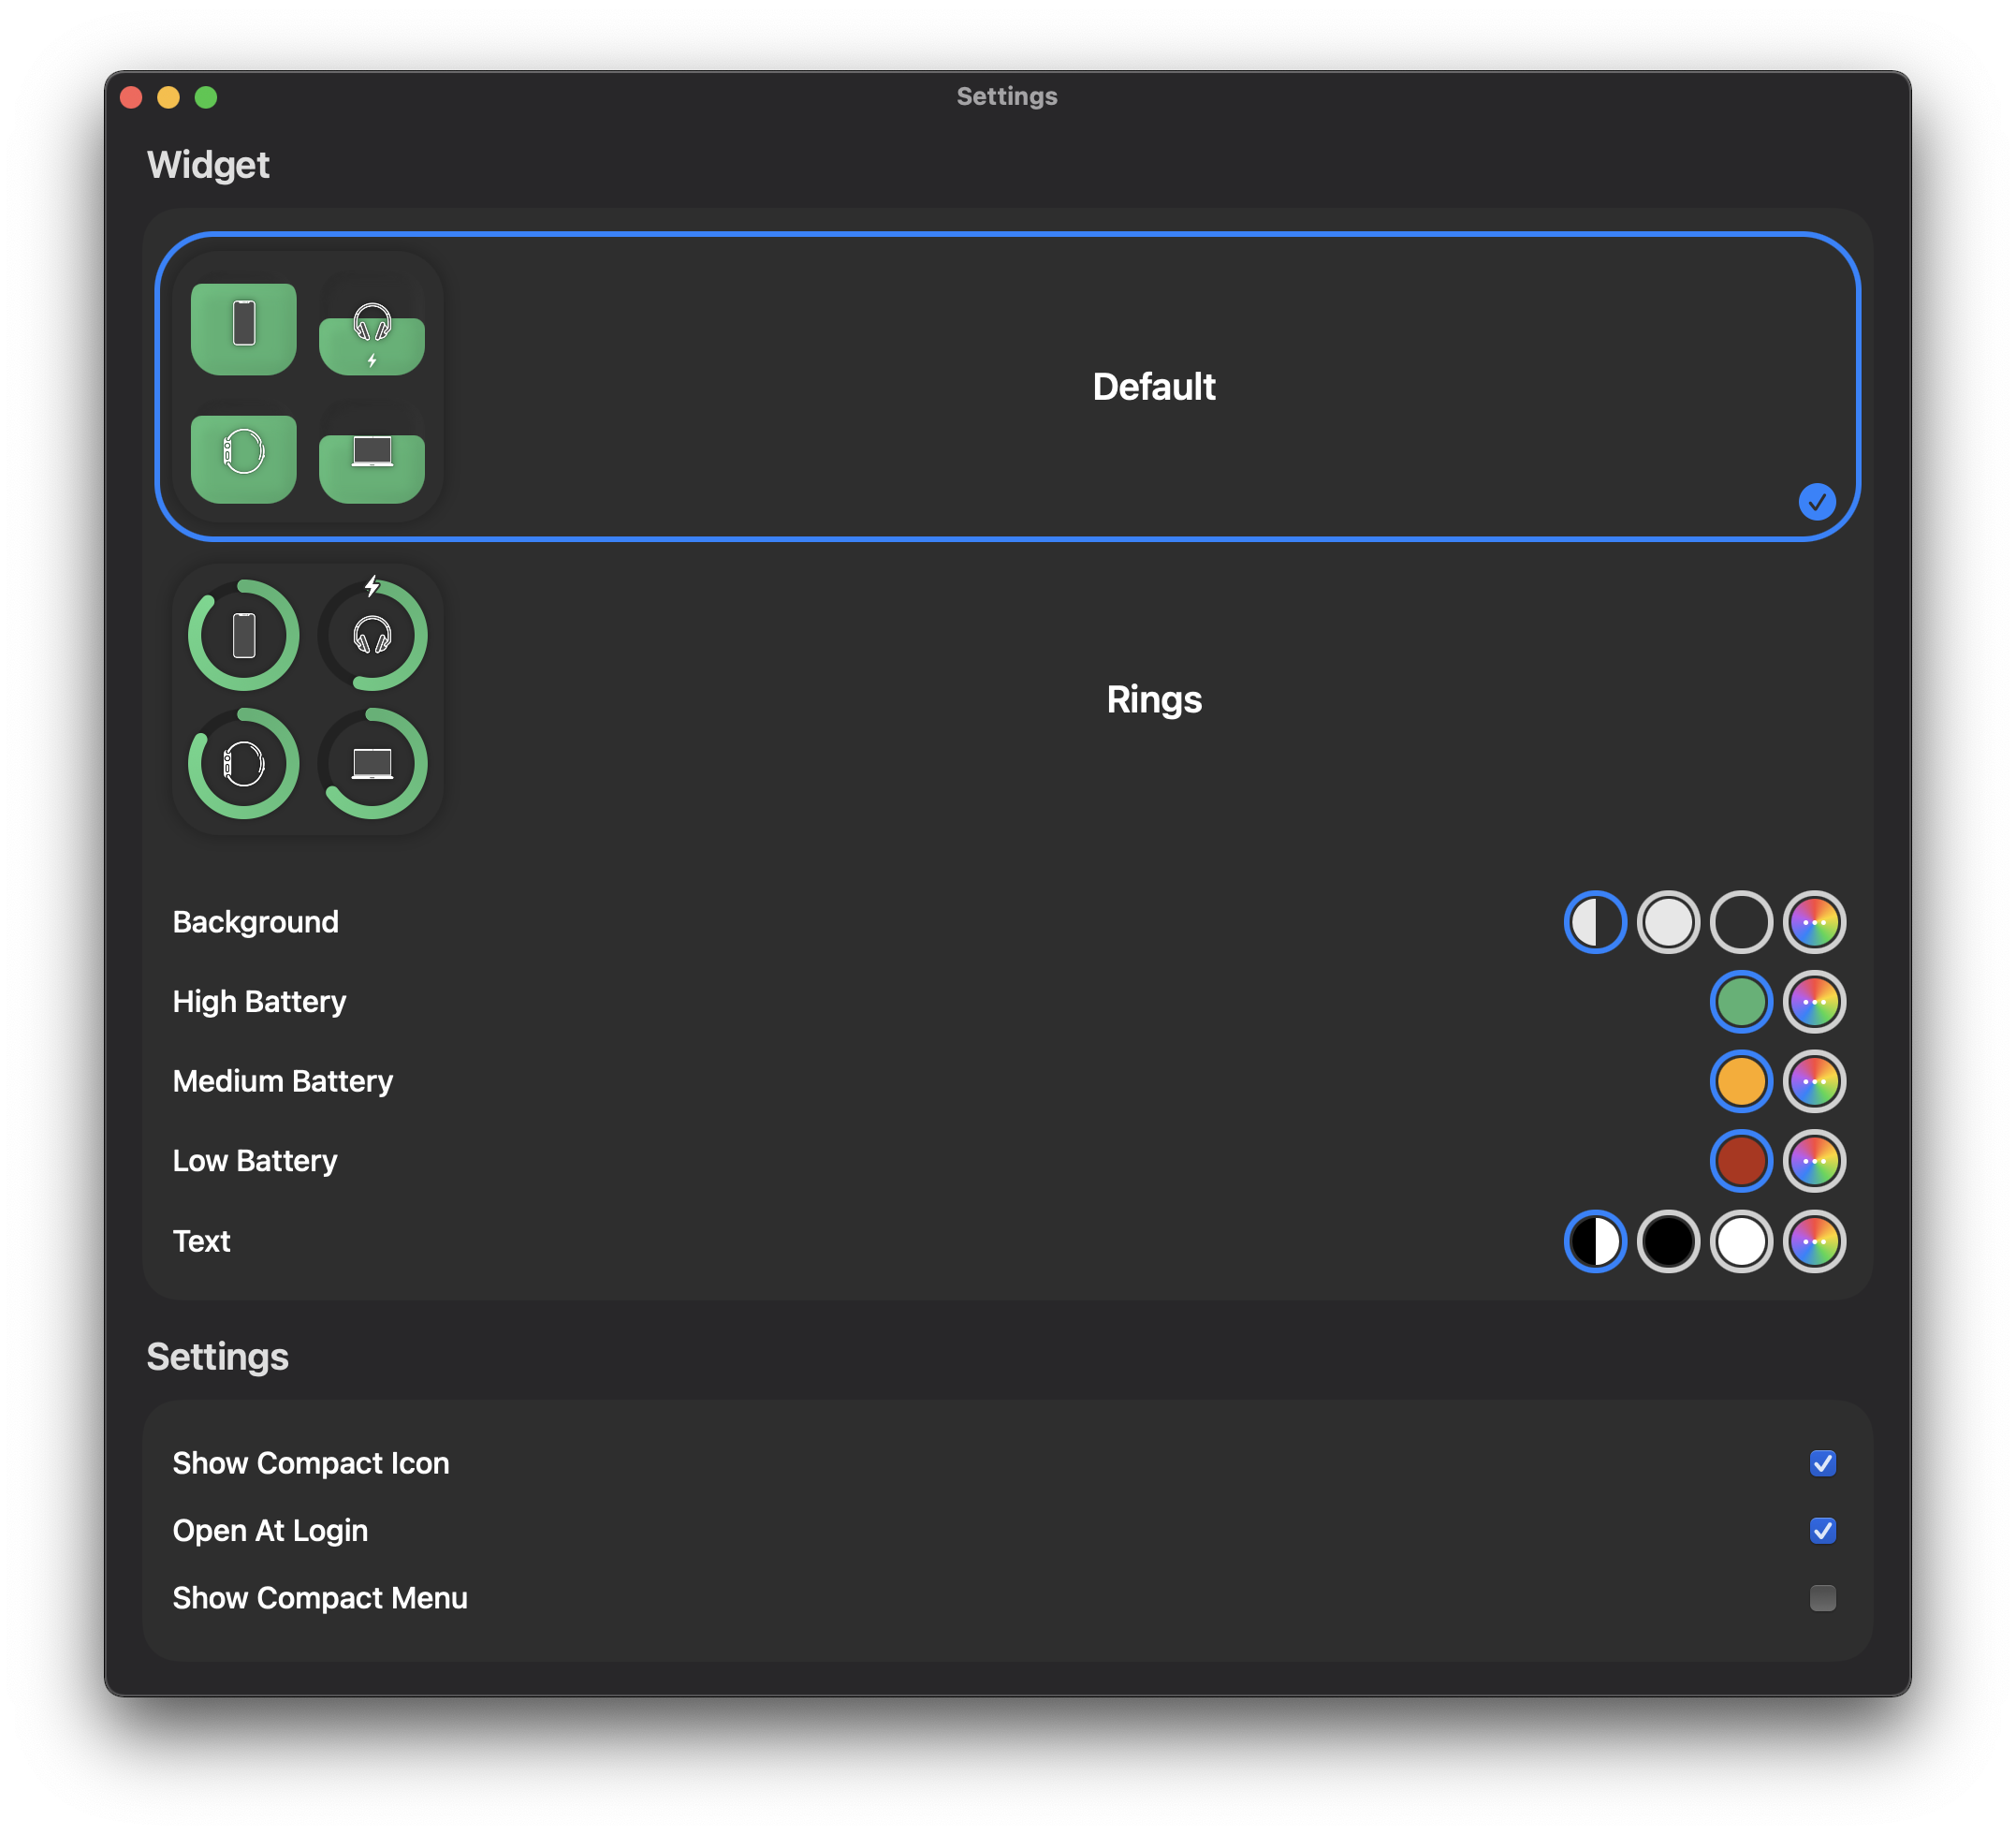The width and height of the screenshot is (2016, 1835).
Task: Click the Default widget preview thumbnail
Action: (x=308, y=388)
